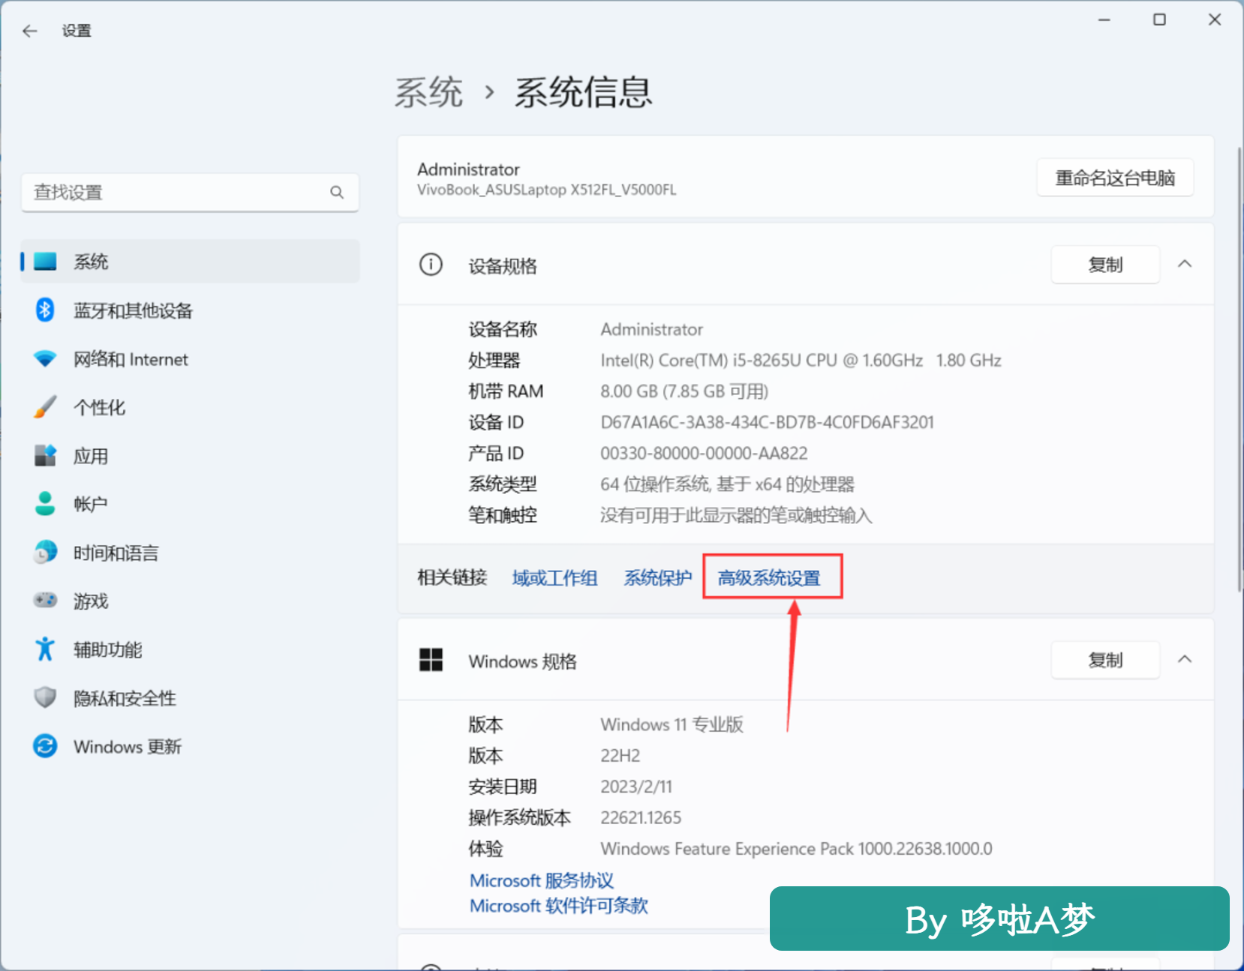This screenshot has height=971, width=1244.
Task: Collapse the Windows 规格 section chevron
Action: [1185, 659]
